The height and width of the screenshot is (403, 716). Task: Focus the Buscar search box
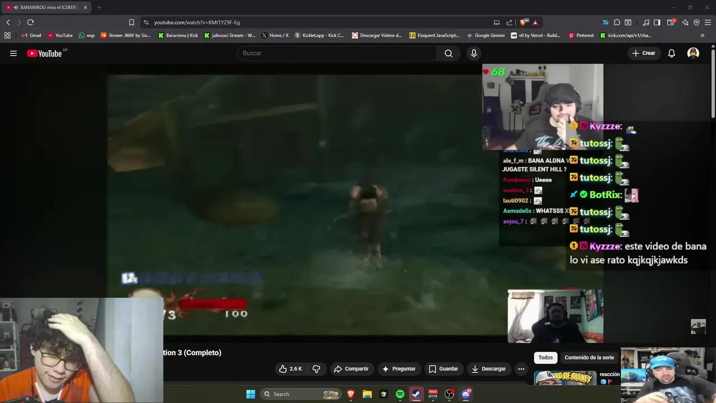(337, 53)
